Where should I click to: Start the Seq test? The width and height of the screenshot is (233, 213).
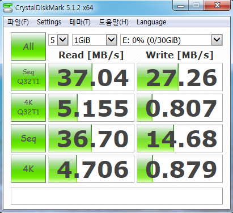point(28,138)
